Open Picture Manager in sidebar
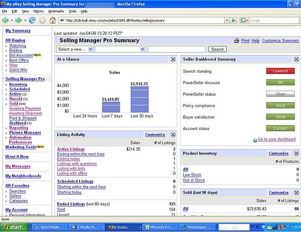301x232 pixels. click(x=25, y=132)
